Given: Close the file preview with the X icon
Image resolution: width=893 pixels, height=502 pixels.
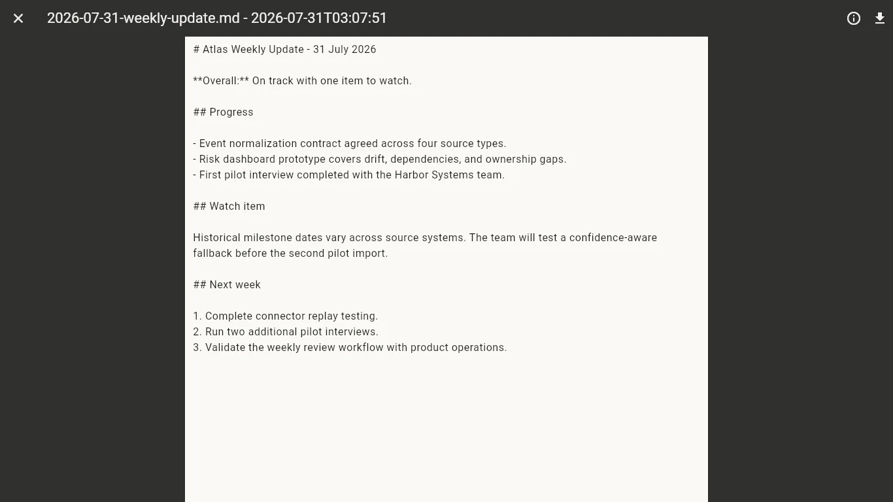Looking at the screenshot, I should [18, 18].
